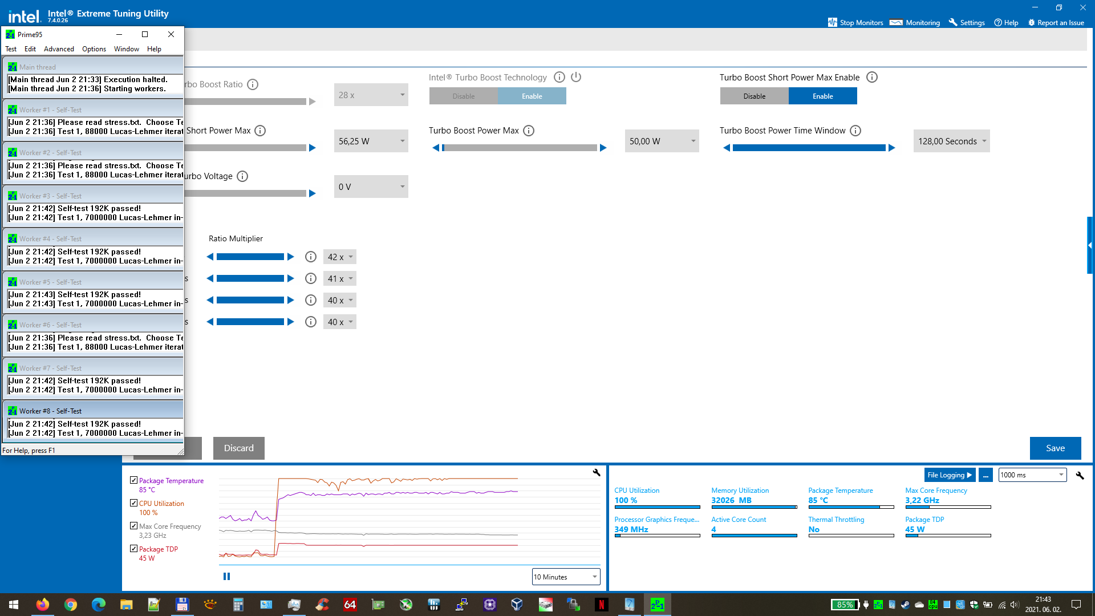
Task: Click Report an Issue
Action: (x=1056, y=22)
